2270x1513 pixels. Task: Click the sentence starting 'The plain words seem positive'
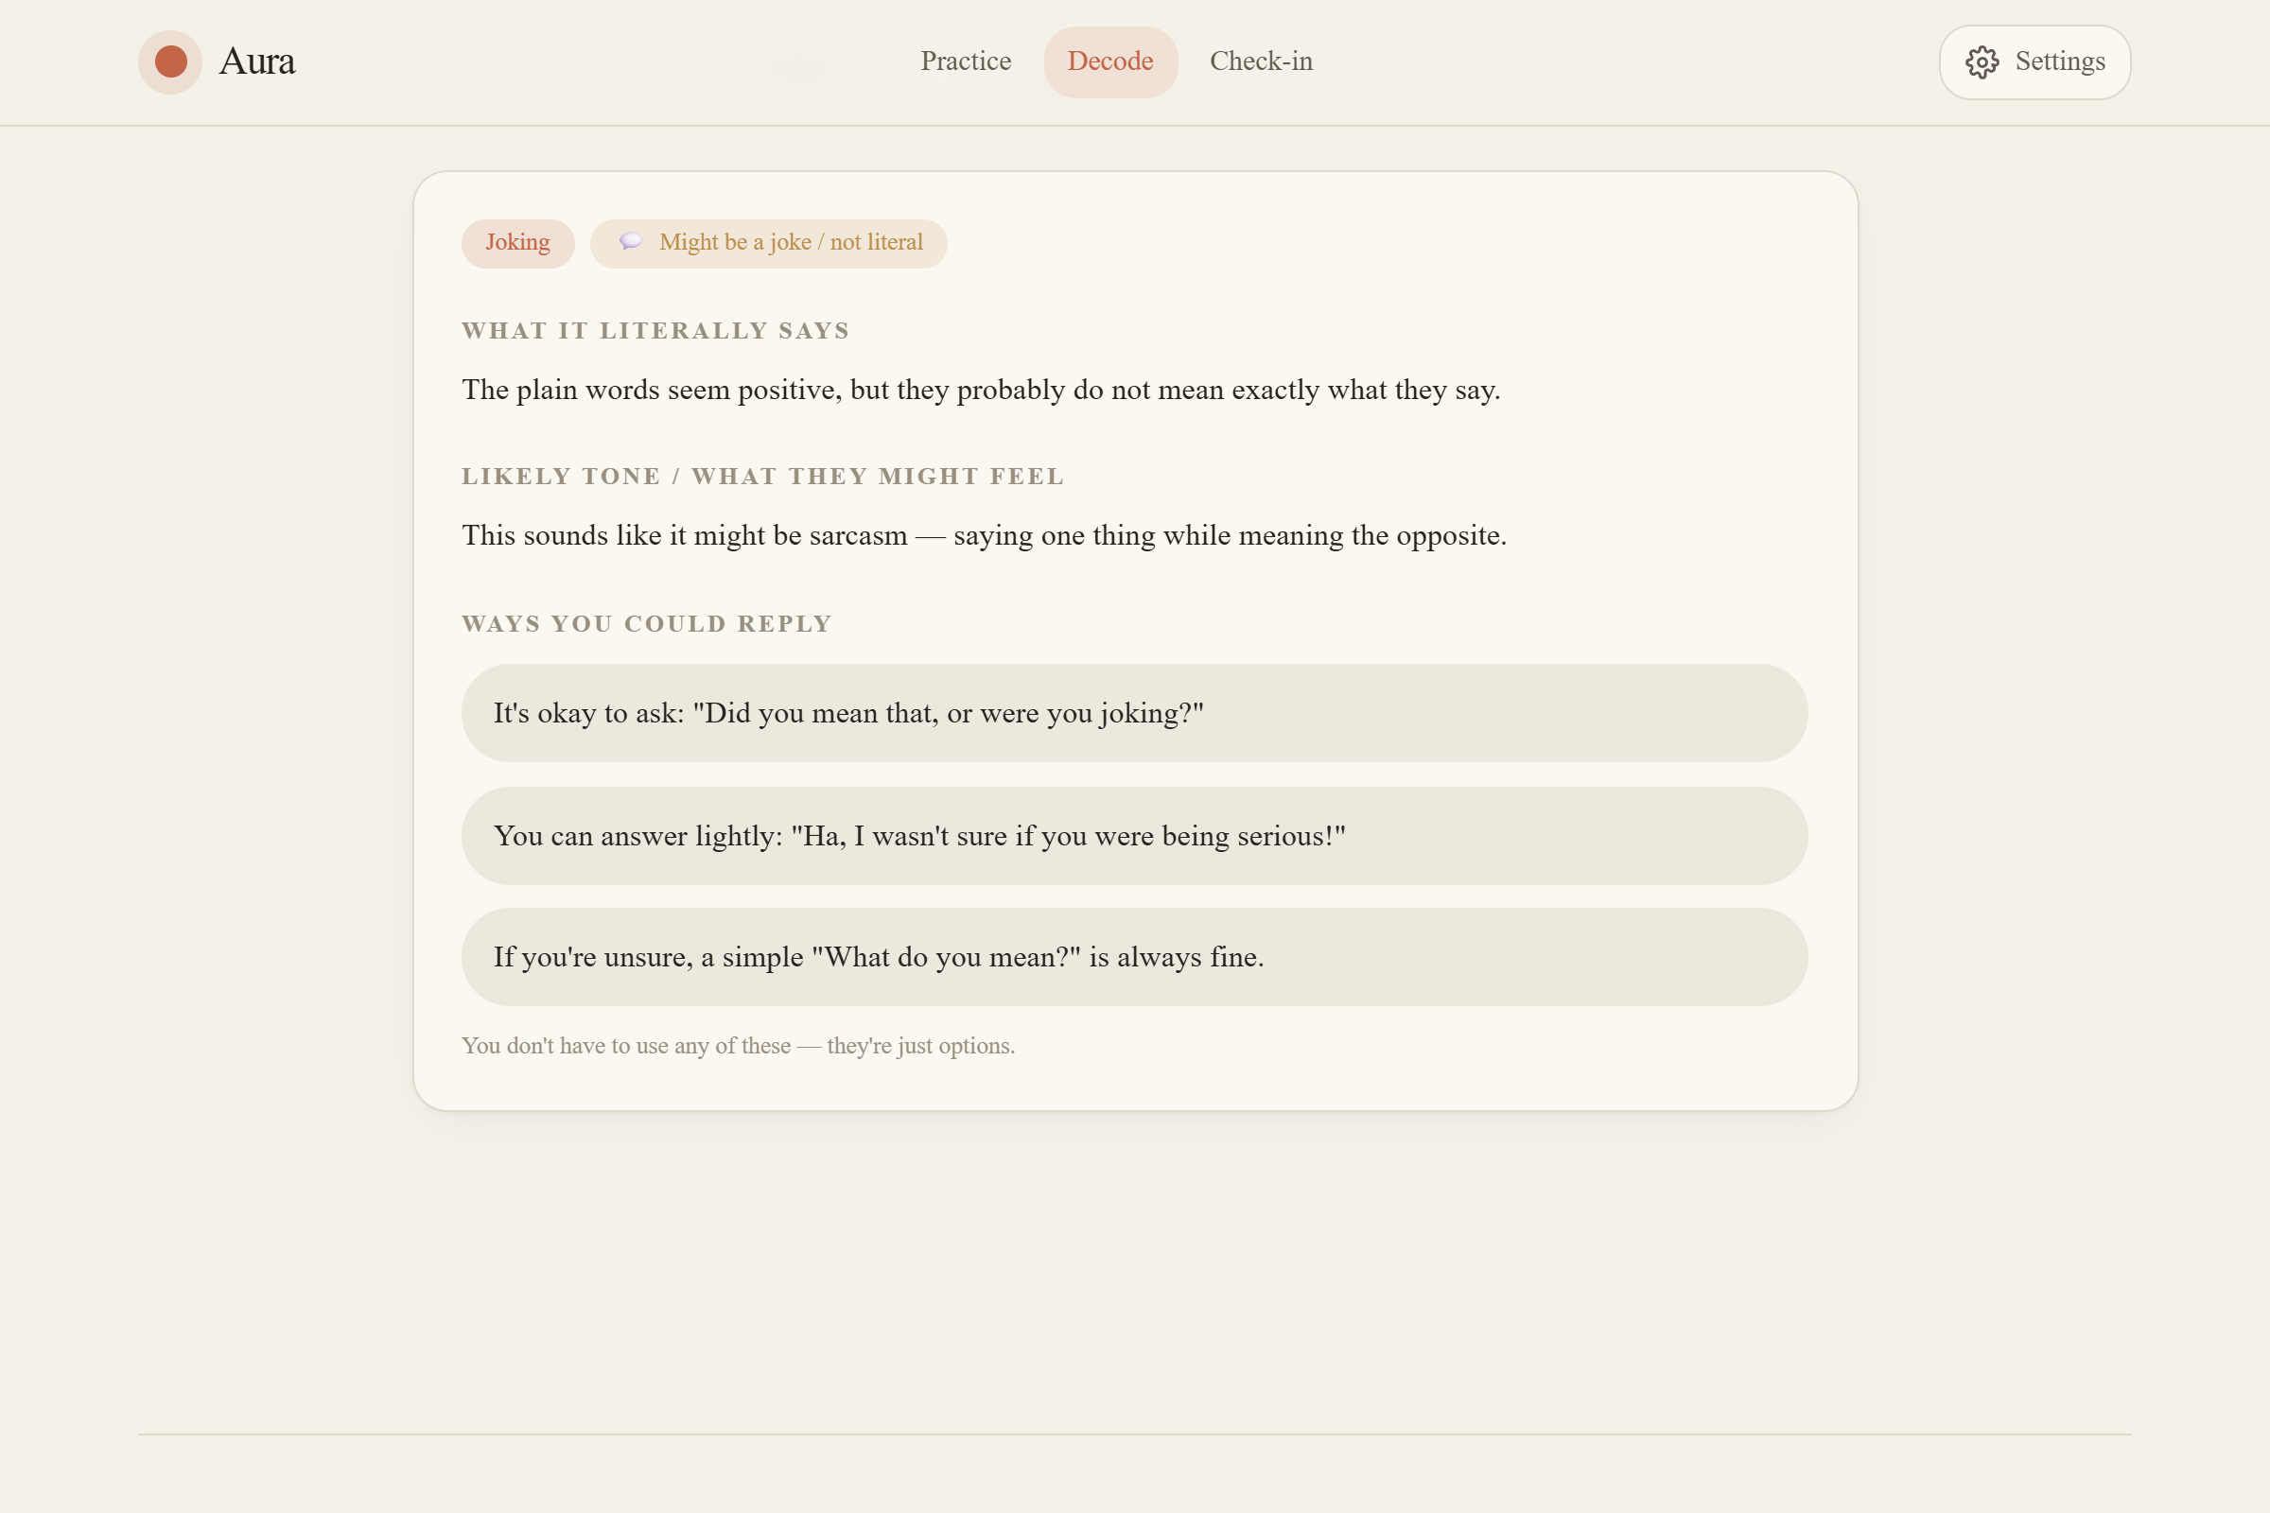click(981, 390)
